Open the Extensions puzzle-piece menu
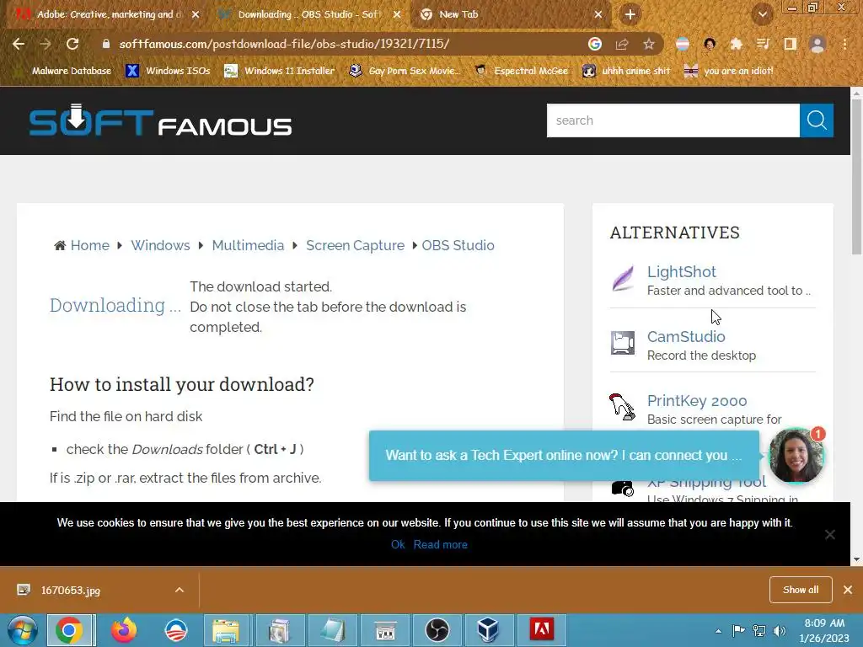863x647 pixels. coord(736,44)
